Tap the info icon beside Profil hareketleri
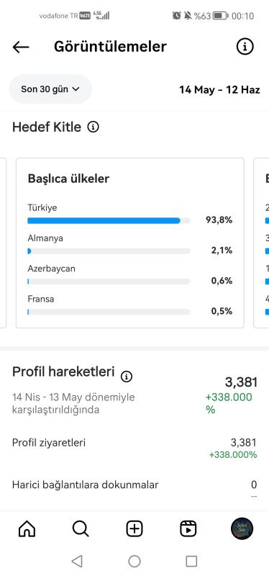 (x=127, y=377)
